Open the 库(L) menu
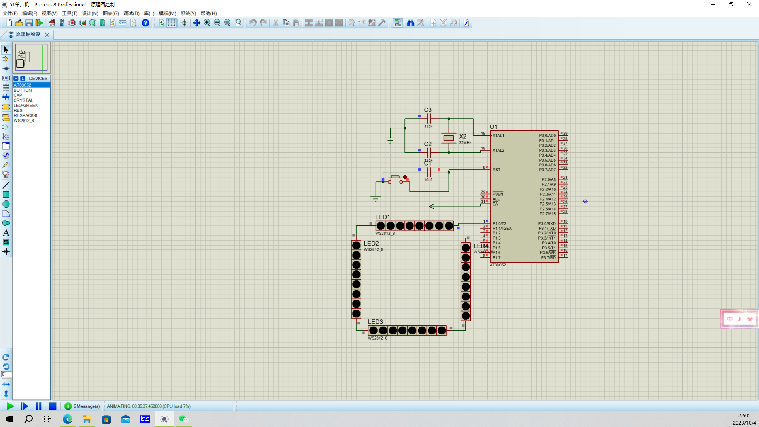Viewport: 759px width, 427px height. pos(149,13)
